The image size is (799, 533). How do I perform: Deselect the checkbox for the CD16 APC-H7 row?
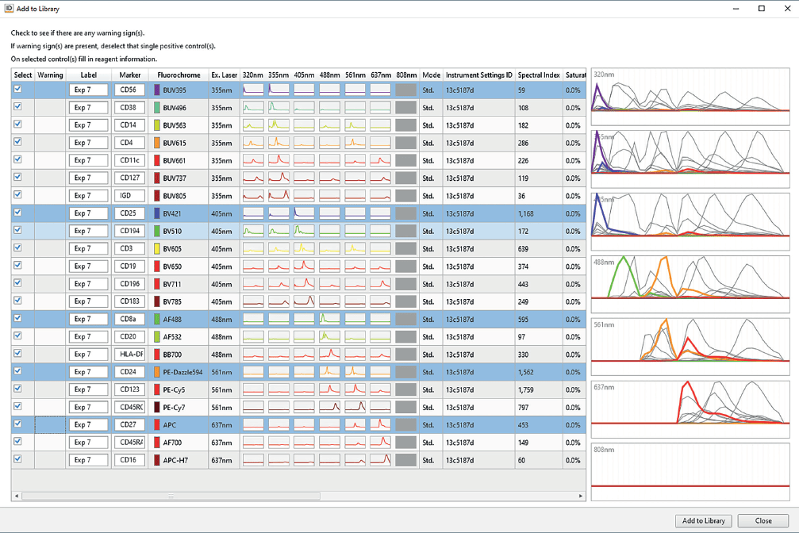(x=18, y=459)
